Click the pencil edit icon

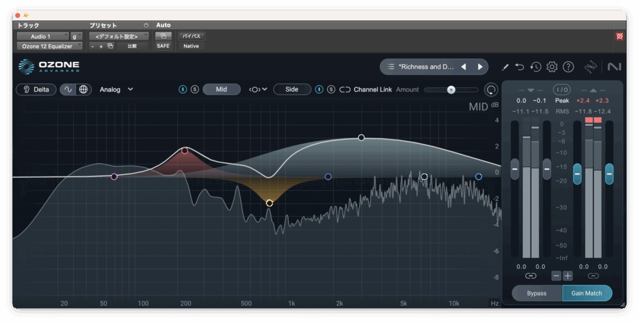[505, 67]
